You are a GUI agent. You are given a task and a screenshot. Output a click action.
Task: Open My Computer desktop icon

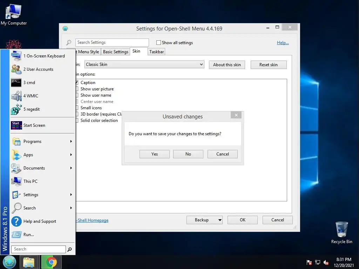(14, 12)
